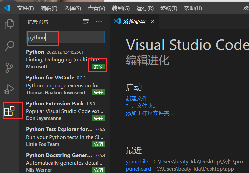This screenshot has width=249, height=173.
Task: Open recent folder punchcard
Action: point(138,169)
